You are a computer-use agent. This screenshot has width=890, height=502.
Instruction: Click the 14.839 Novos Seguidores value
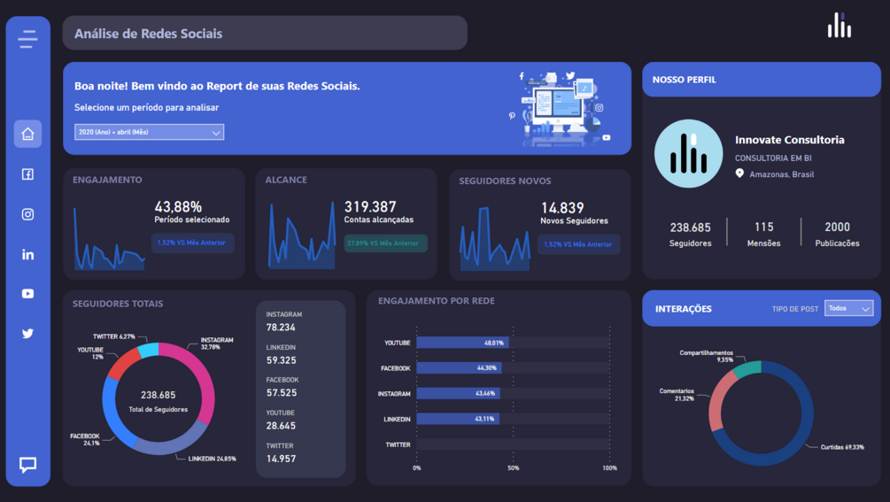coord(562,208)
